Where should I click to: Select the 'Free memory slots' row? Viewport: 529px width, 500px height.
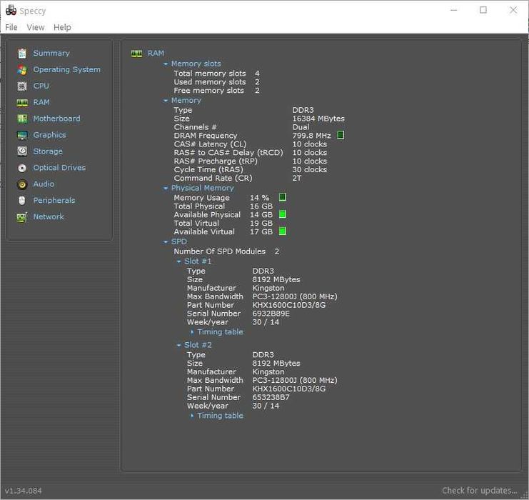click(x=216, y=91)
